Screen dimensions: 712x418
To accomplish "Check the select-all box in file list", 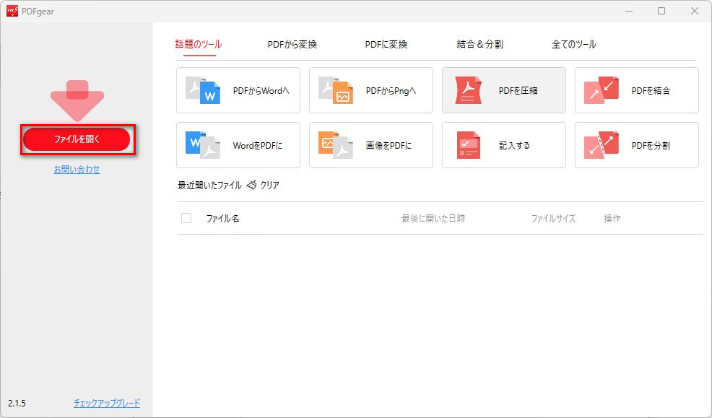I will [186, 218].
